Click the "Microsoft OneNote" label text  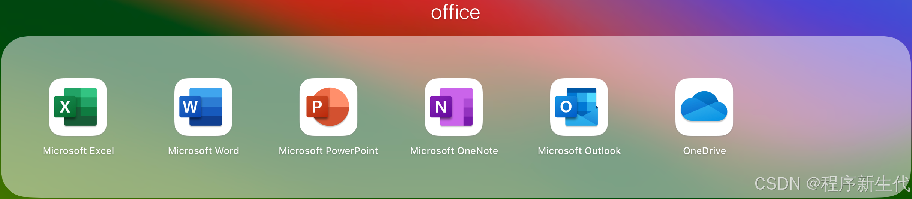(x=454, y=151)
